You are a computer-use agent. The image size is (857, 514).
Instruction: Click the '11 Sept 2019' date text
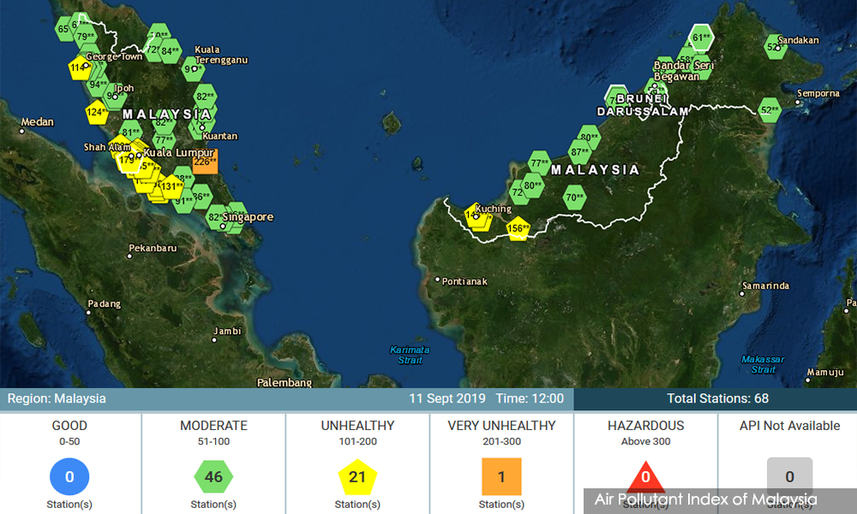tap(447, 398)
